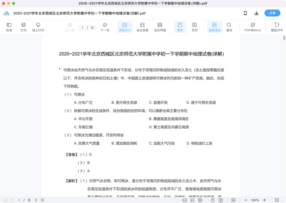Click the page number field in toolbar
This screenshot has width=286, height=203.
pos(83,28)
